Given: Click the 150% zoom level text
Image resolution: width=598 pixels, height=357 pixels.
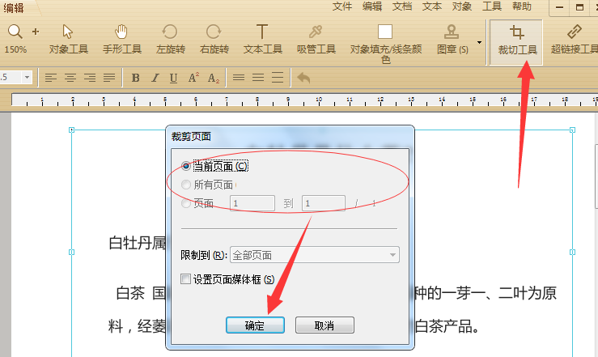Looking at the screenshot, I should coord(15,49).
